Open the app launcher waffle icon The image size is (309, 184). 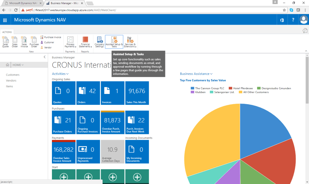click(5, 20)
